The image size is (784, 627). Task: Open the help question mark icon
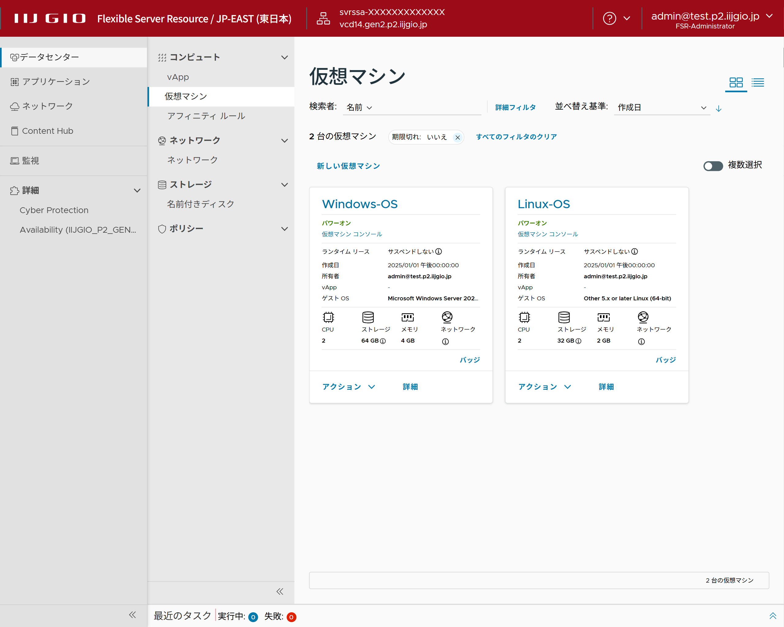tap(609, 18)
